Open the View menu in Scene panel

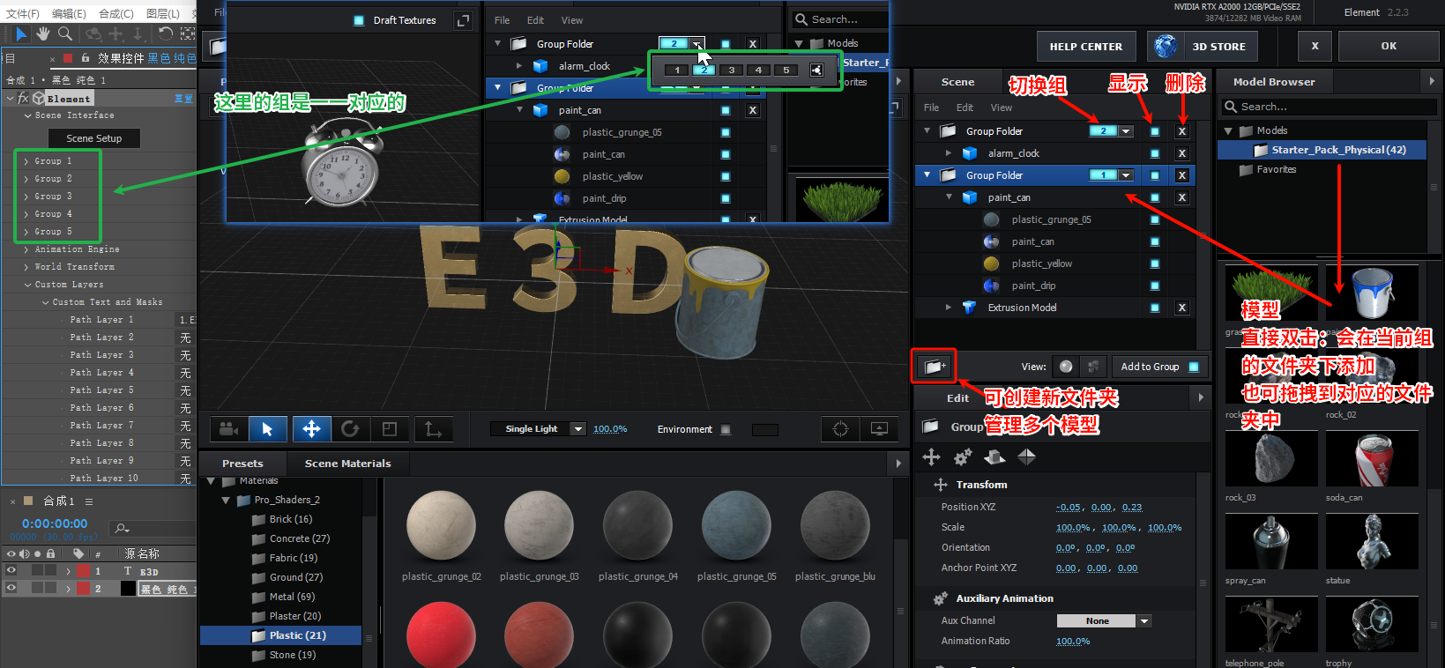1002,108
